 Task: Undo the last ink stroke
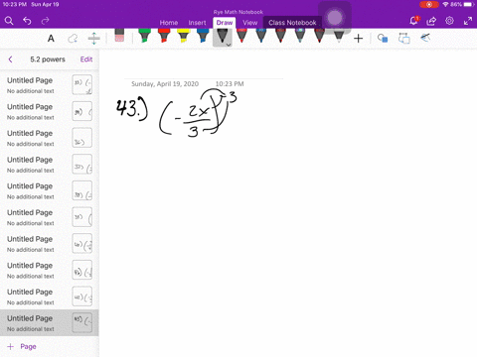pos(27,21)
